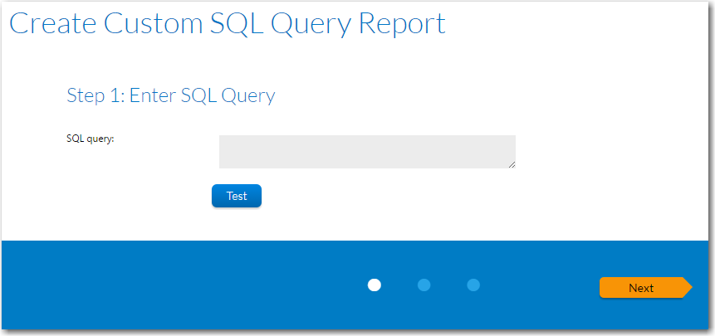Click the blank area right of the Test button
Image resolution: width=715 pixels, height=336 pixels.
[x=415, y=197]
